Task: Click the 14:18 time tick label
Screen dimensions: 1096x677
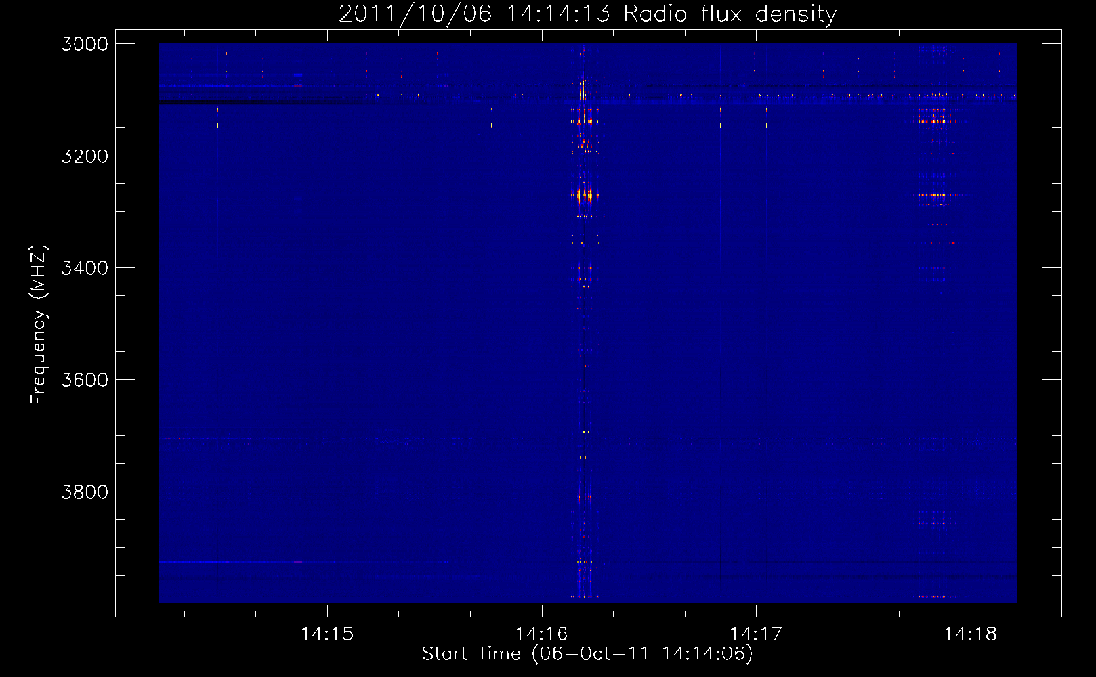Action: (971, 634)
